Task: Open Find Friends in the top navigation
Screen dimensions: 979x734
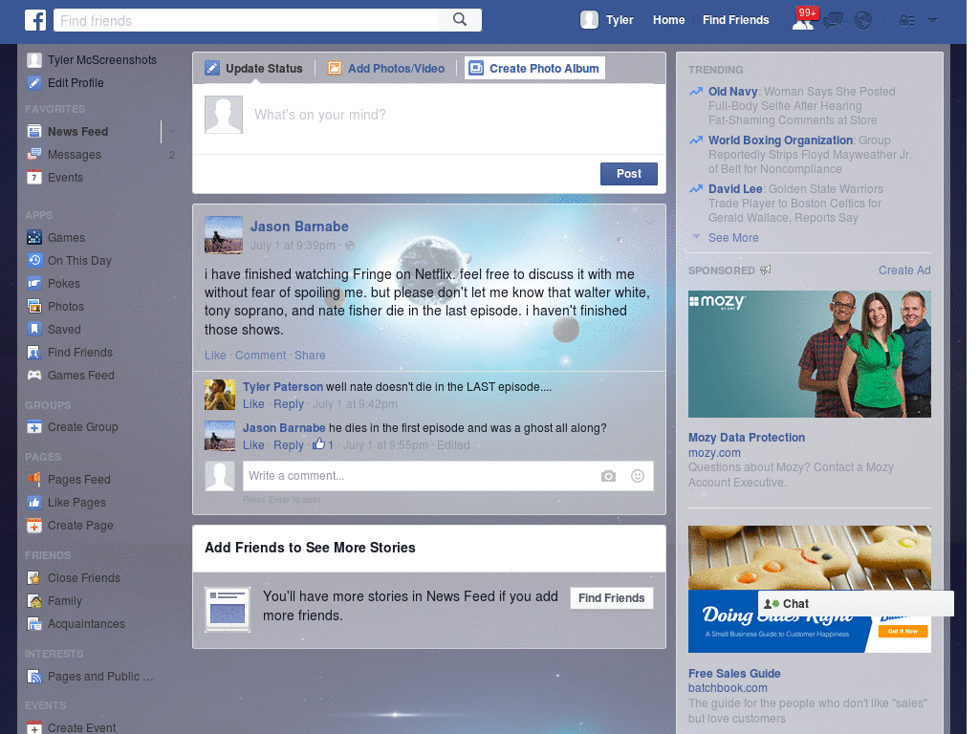Action: click(x=735, y=20)
